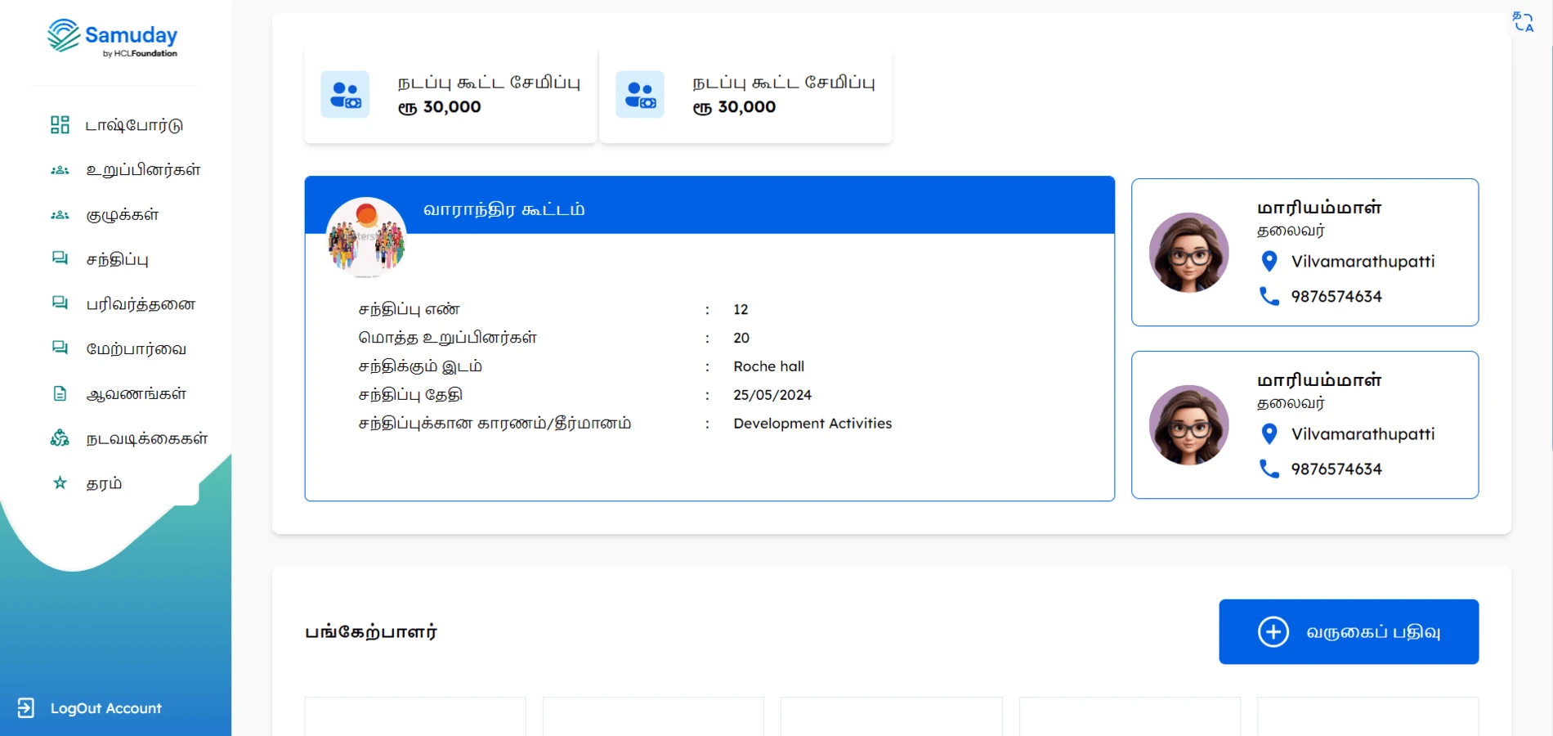Click the weekly meeting group photo
Viewport: 1553px width, 736px height.
pyautogui.click(x=366, y=237)
